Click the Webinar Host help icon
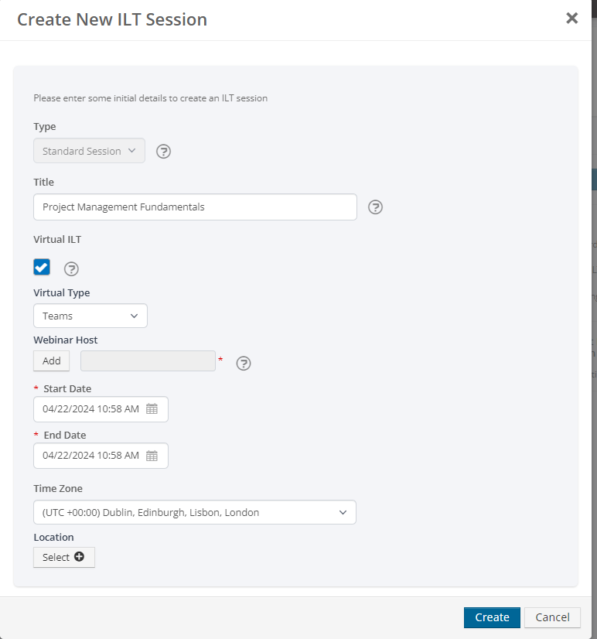The height and width of the screenshot is (639, 597). (x=244, y=364)
